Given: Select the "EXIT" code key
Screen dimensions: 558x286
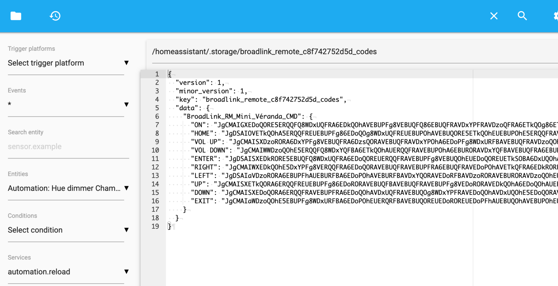Looking at the screenshot, I should pos(202,201).
